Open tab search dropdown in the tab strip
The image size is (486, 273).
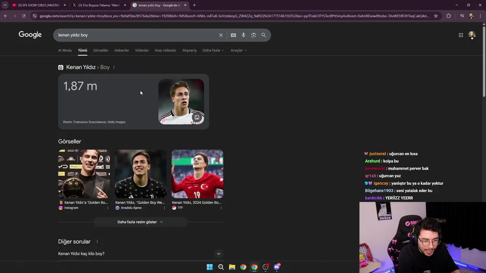click(x=5, y=5)
